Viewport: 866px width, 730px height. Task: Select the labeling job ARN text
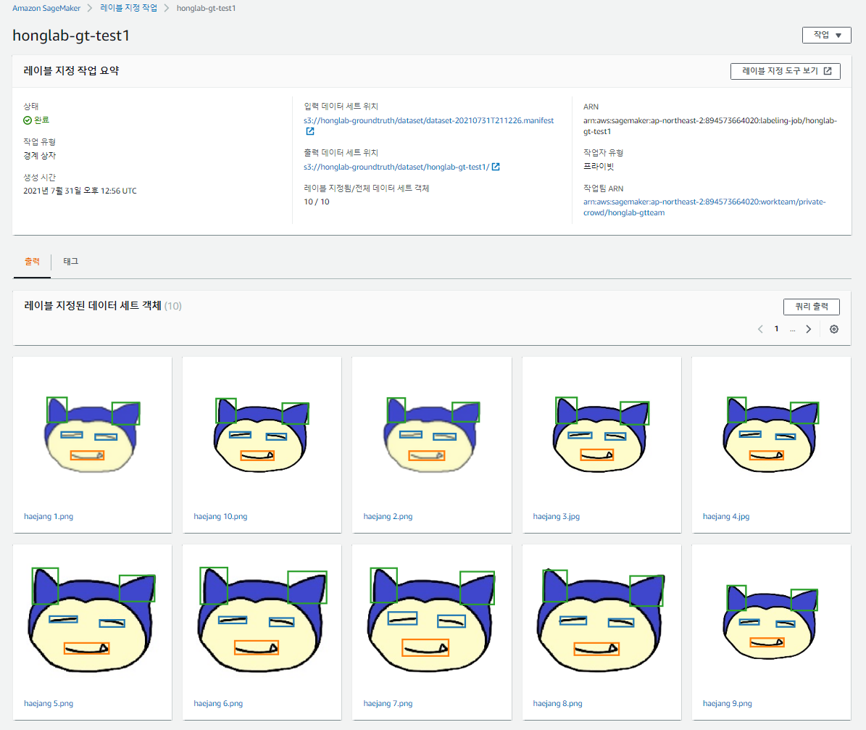click(x=710, y=126)
